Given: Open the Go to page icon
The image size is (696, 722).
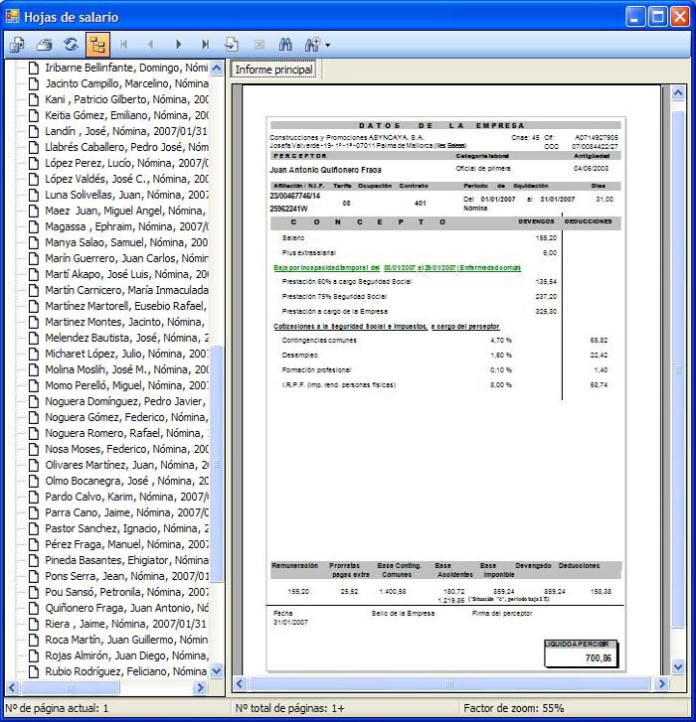Looking at the screenshot, I should tap(232, 45).
